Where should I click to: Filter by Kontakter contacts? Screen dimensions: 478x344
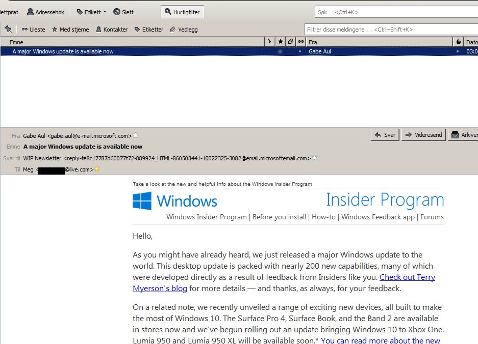[x=112, y=30]
